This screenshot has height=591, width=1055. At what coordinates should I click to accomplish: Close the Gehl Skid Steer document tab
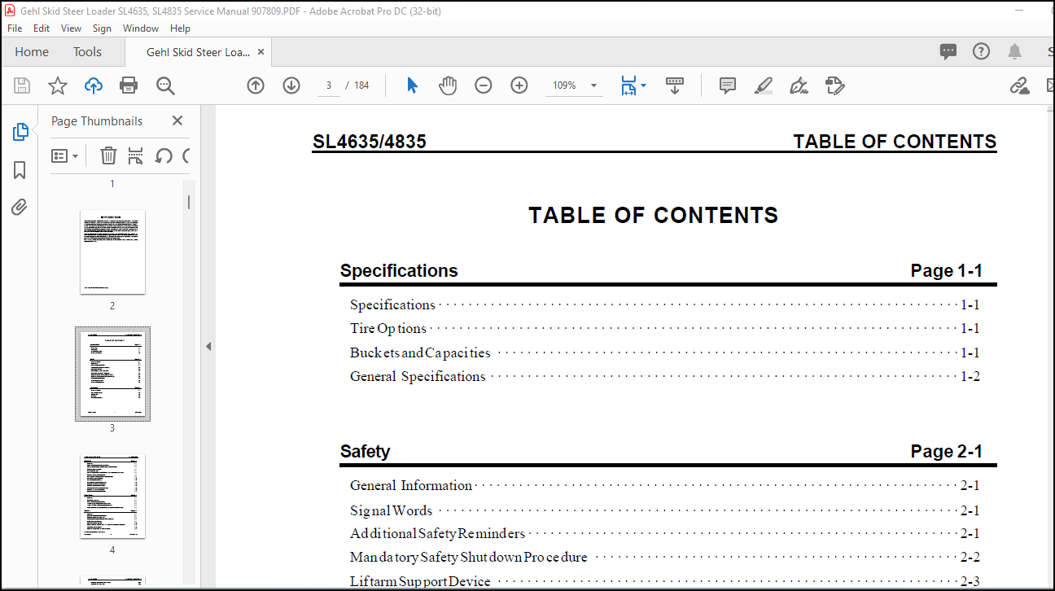[x=261, y=52]
